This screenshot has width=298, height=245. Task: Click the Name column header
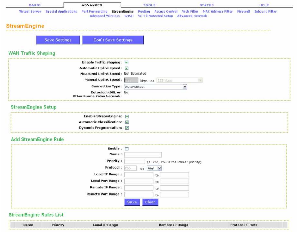(x=28, y=225)
